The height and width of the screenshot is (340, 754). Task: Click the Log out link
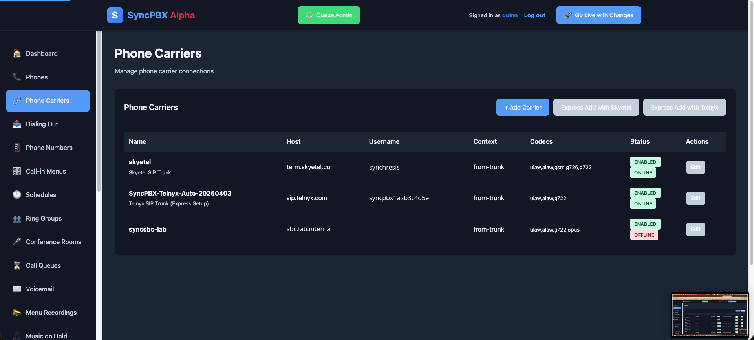point(534,15)
